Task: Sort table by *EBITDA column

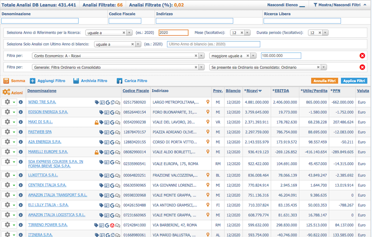Action: [x=281, y=91]
